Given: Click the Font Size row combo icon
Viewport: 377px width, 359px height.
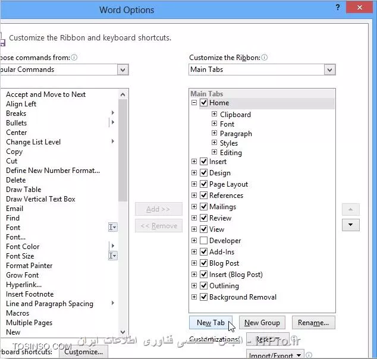Looking at the screenshot, I should tap(113, 256).
